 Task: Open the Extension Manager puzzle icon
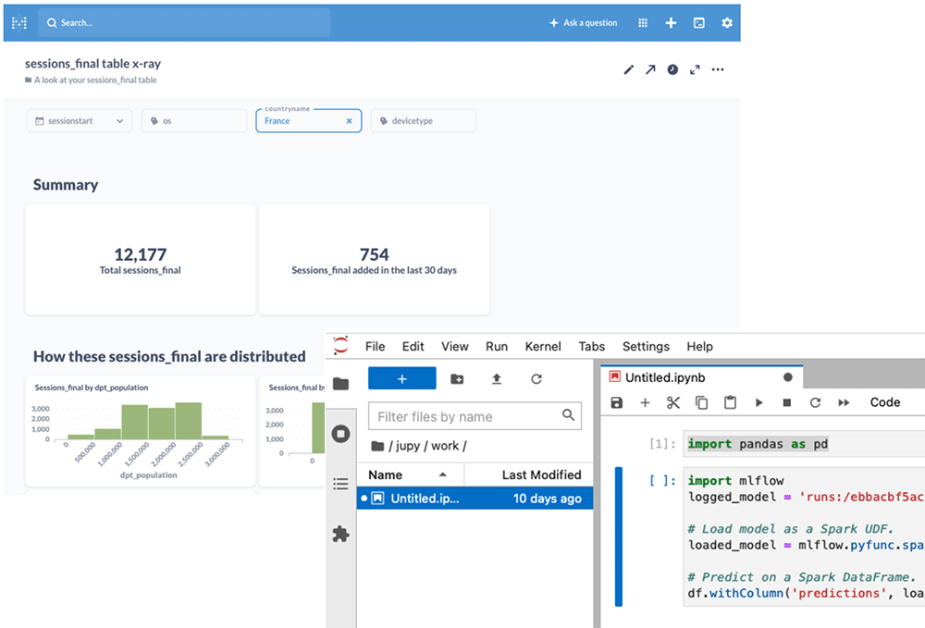[x=340, y=534]
